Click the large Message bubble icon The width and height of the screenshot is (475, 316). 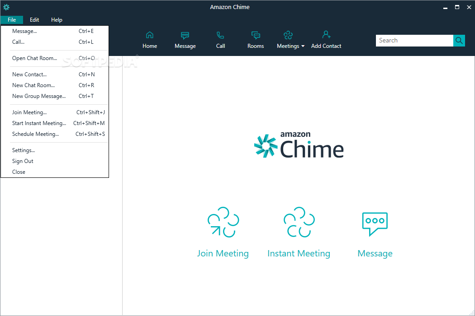[x=375, y=224]
